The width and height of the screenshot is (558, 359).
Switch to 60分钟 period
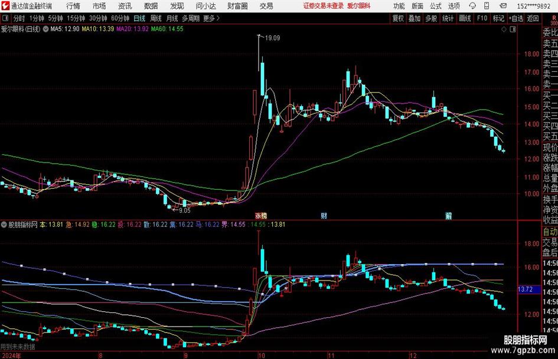(120, 18)
